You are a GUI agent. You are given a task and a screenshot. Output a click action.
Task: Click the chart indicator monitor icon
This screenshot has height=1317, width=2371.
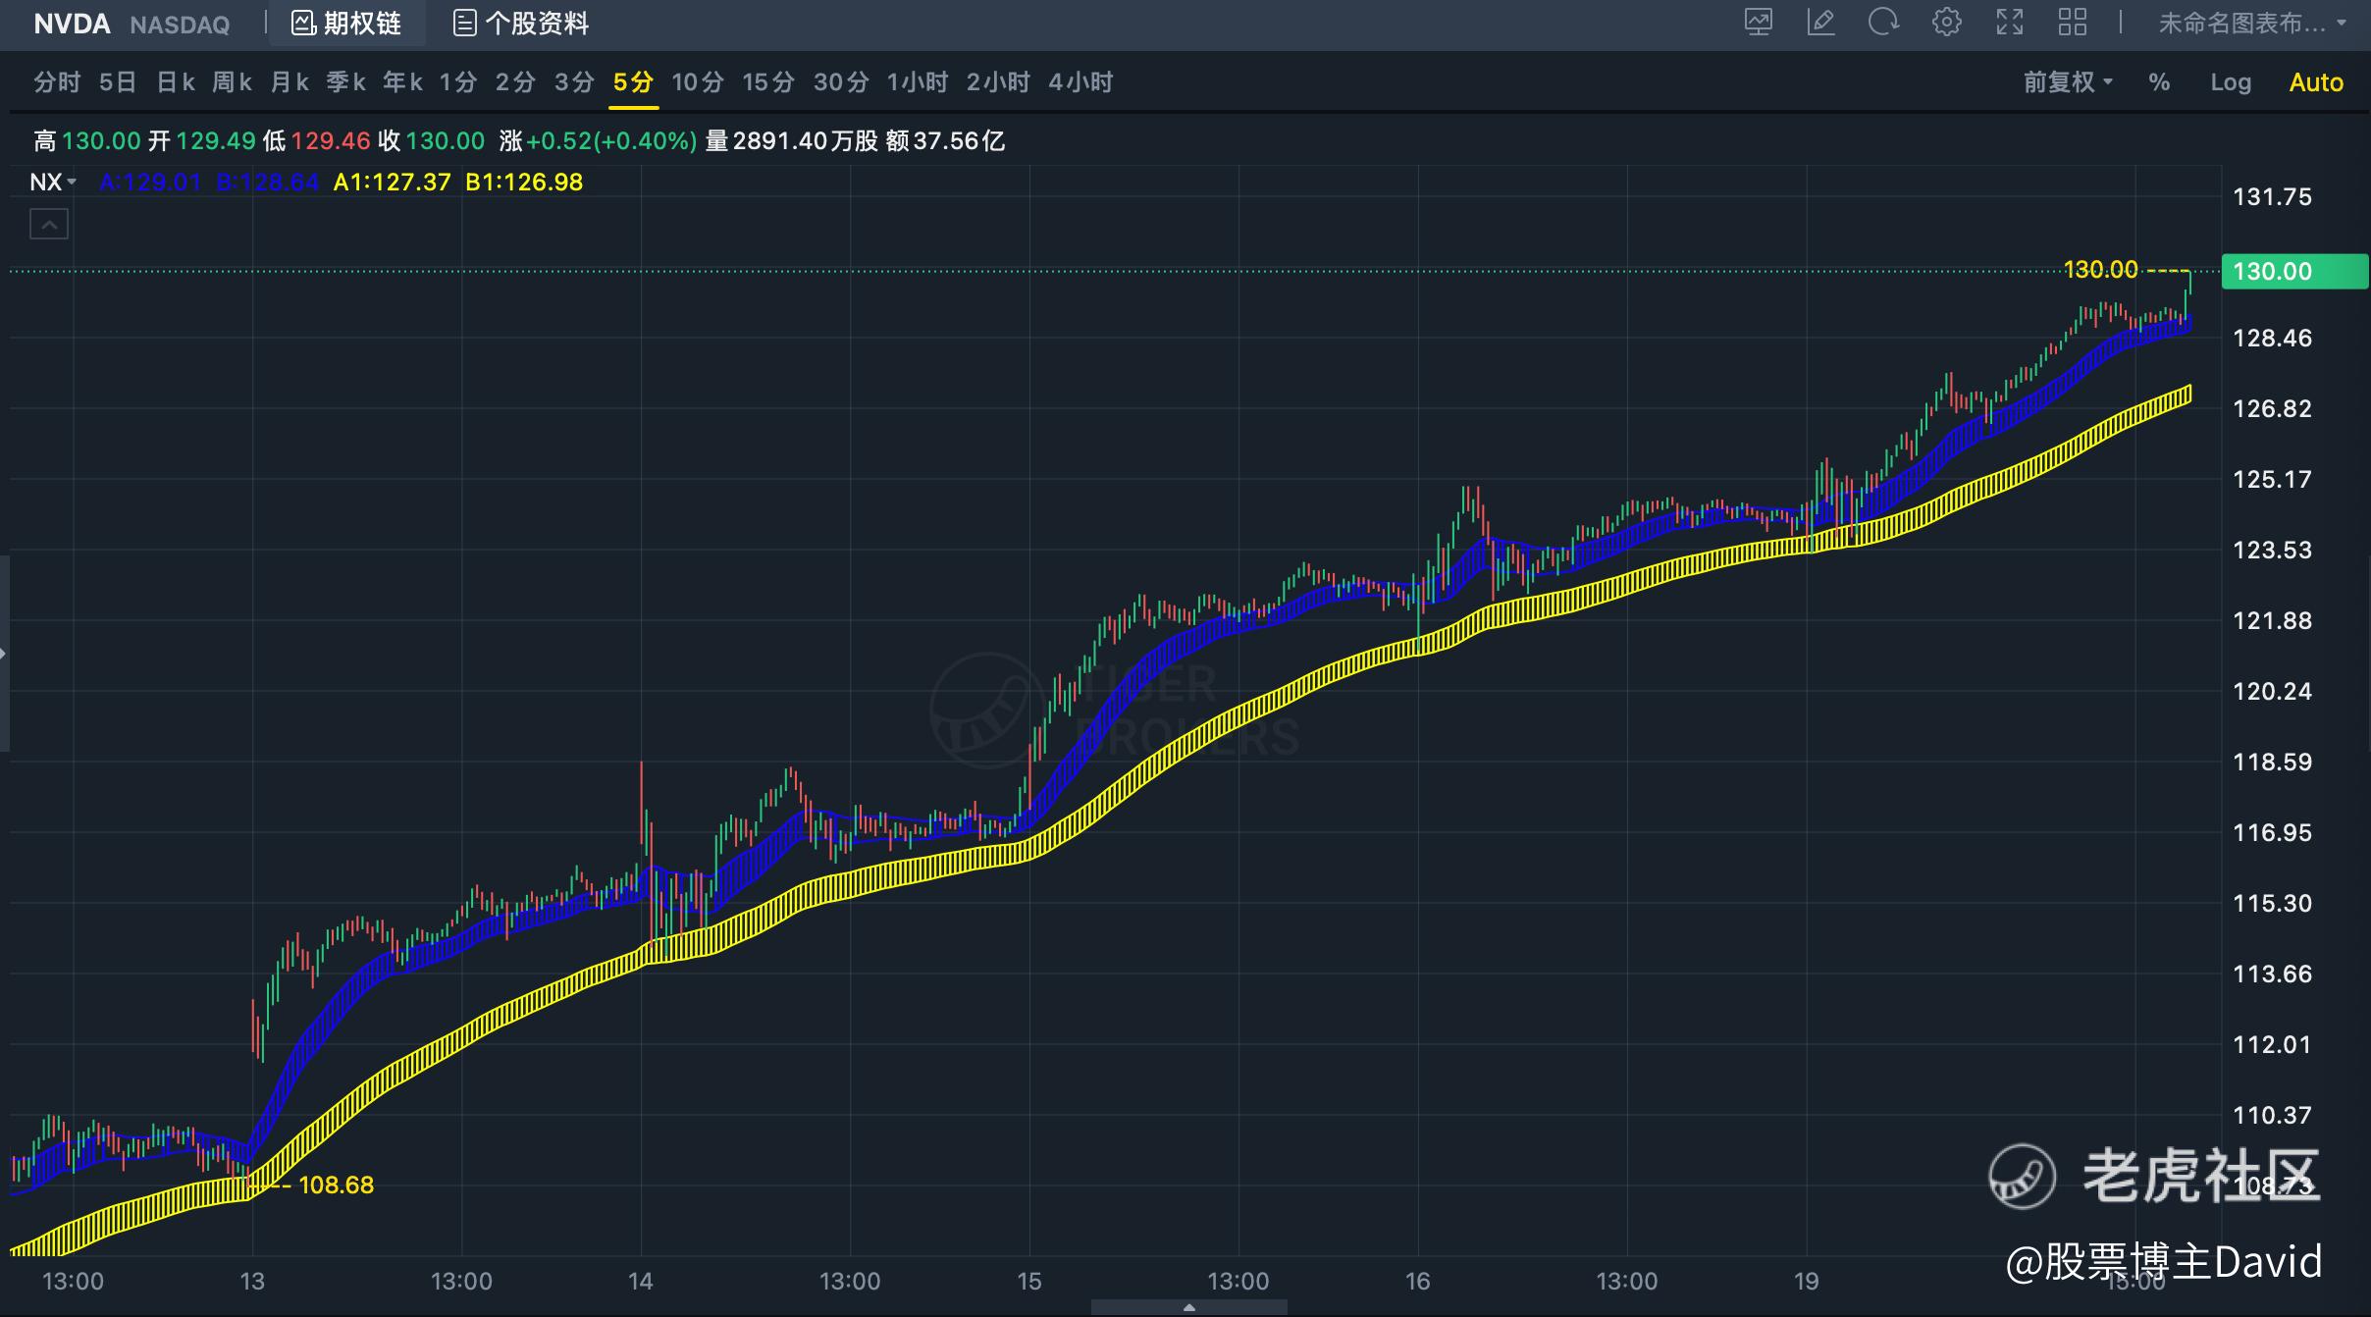pos(1759,23)
